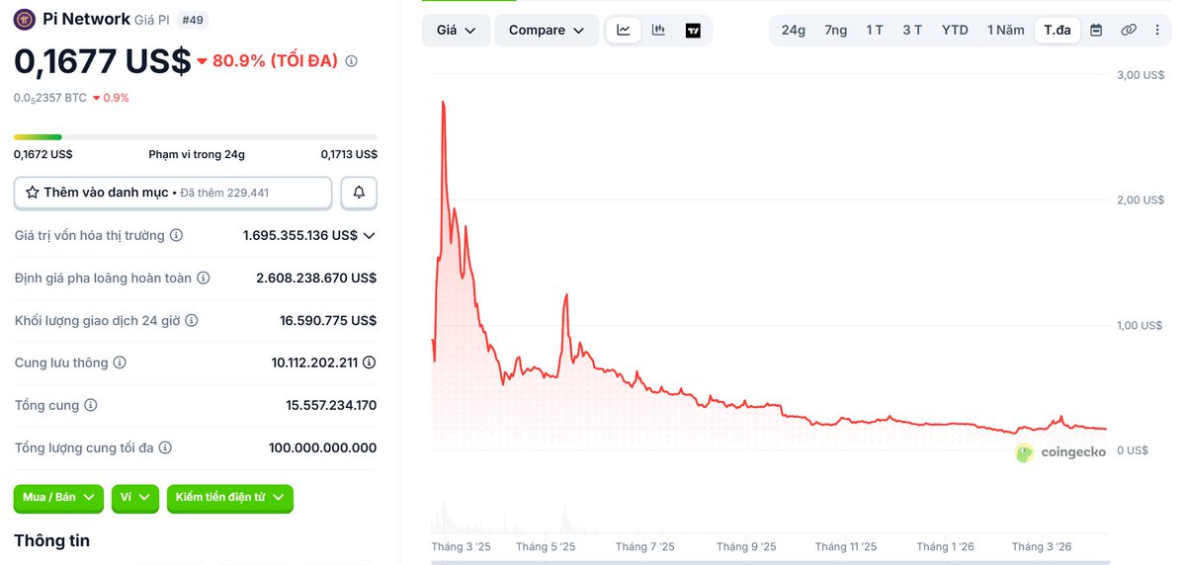Image resolution: width=1186 pixels, height=565 pixels.
Task: Copy chart link icon
Action: pos(1128,30)
